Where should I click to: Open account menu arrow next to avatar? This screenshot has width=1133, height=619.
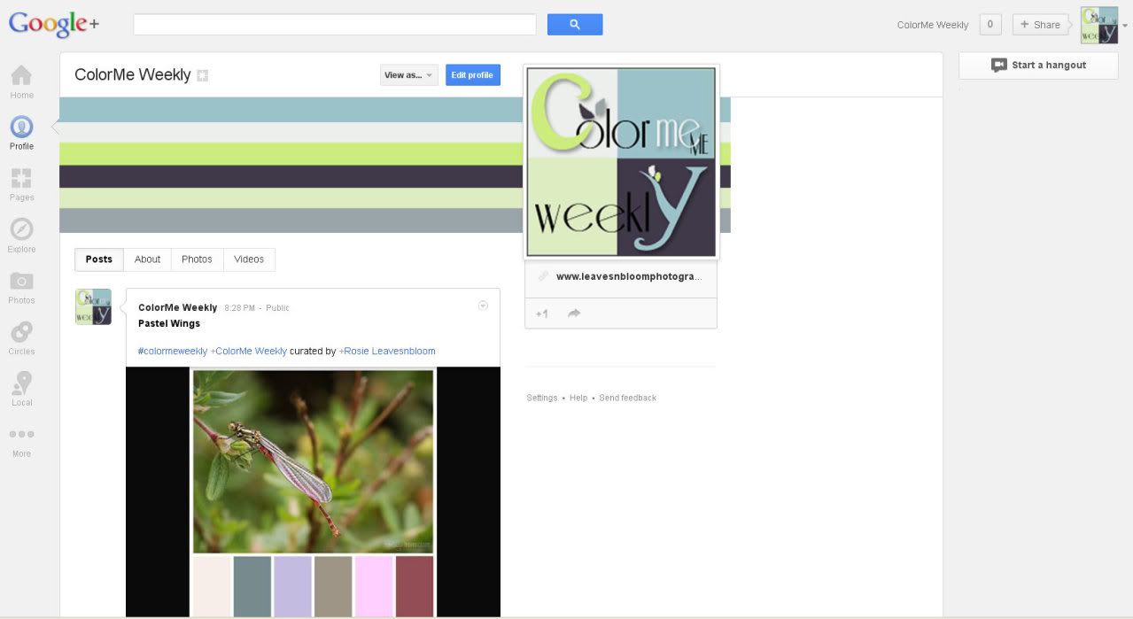(x=1125, y=26)
